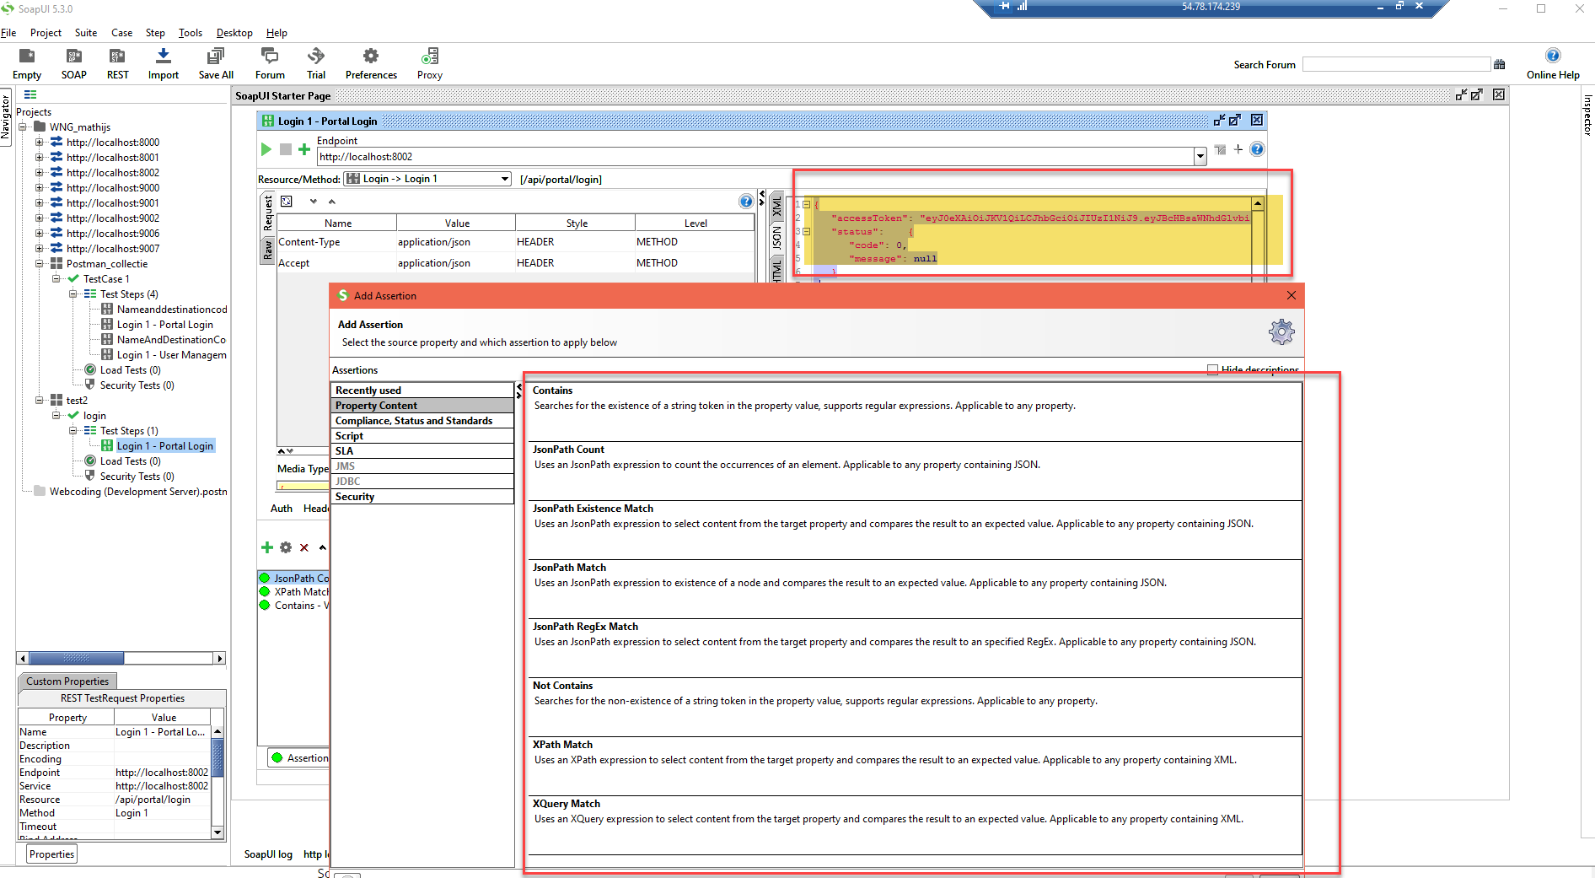
Task: Open the Resource/Method Login dropdown
Action: click(427, 179)
